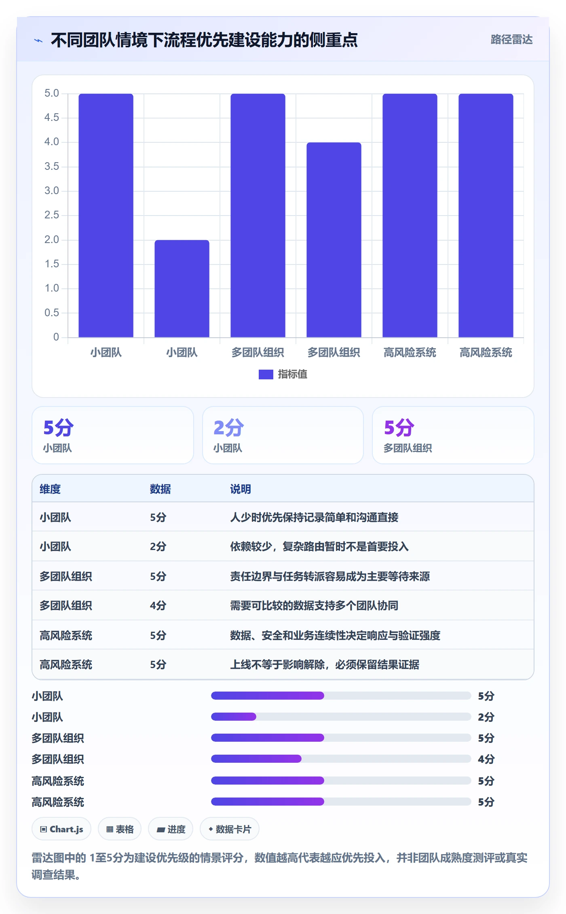Image resolution: width=566 pixels, height=914 pixels.
Task: Open the 5分 小团队 data card
Action: [x=113, y=435]
